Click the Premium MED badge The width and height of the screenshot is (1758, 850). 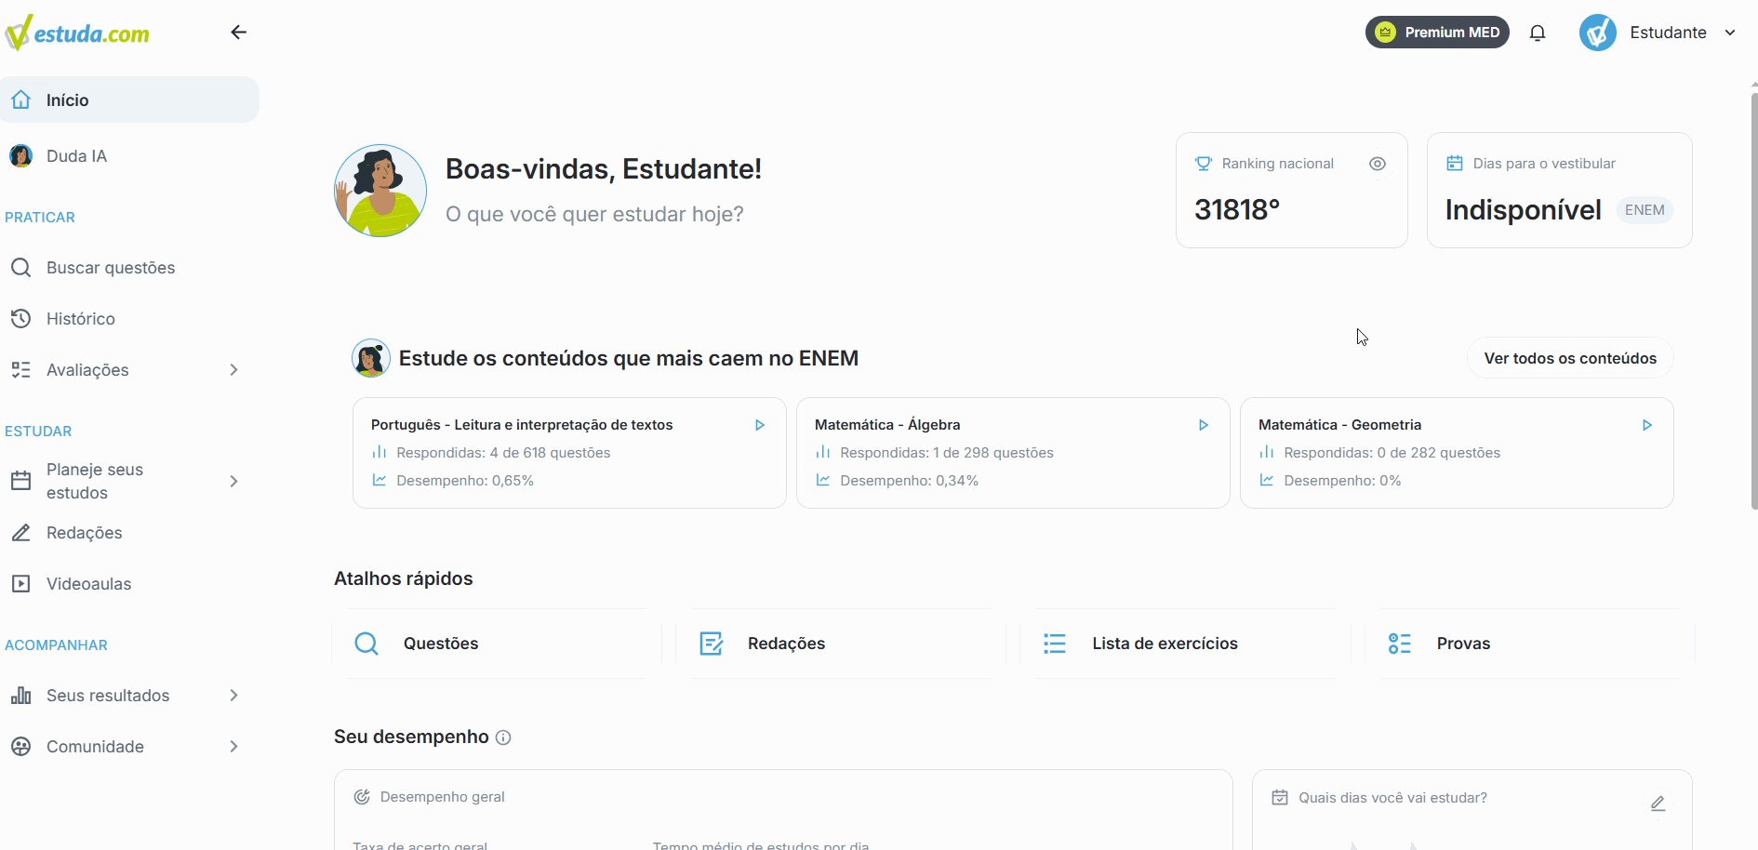click(x=1437, y=33)
